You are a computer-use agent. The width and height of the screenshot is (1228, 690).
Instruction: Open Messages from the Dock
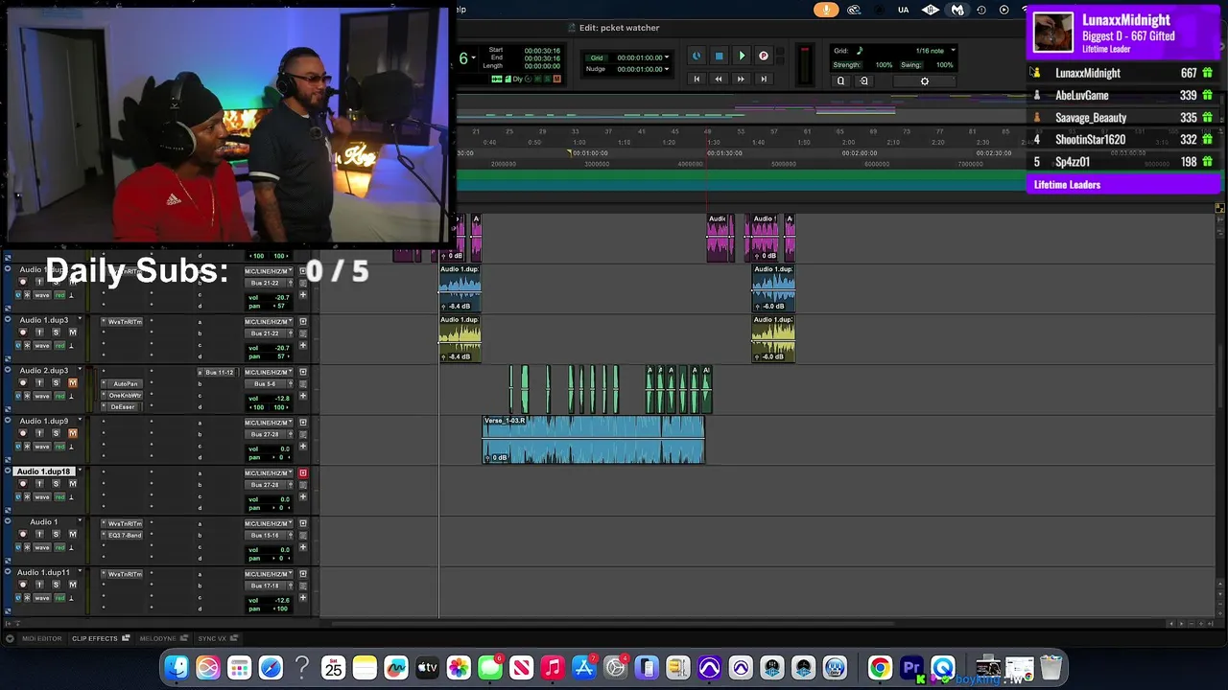[490, 668]
